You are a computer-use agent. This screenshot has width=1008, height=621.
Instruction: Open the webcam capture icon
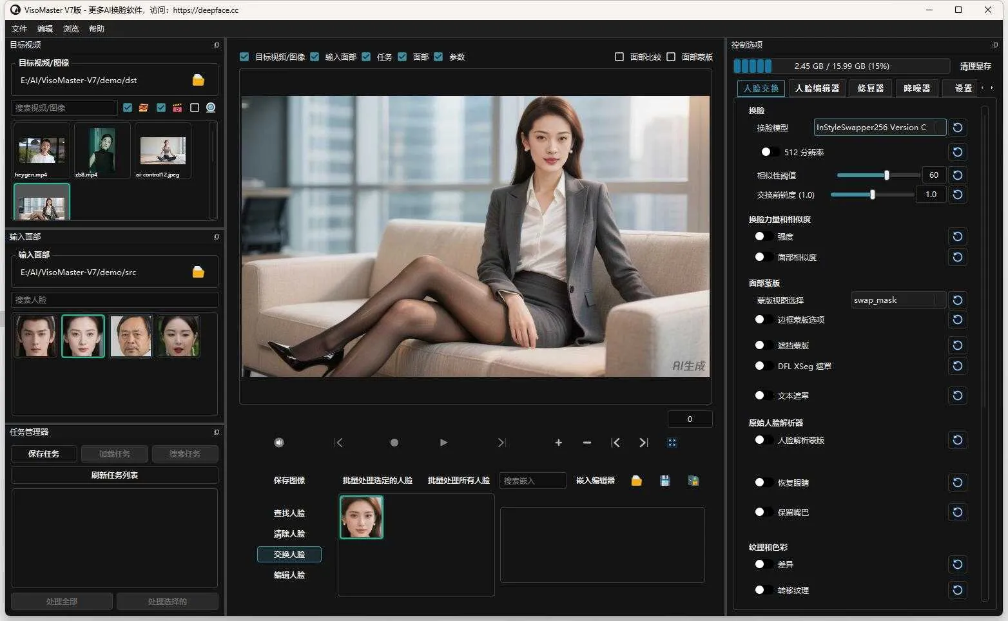[x=210, y=108]
